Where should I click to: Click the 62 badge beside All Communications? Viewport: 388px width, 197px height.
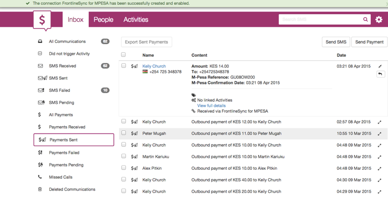pos(105,41)
